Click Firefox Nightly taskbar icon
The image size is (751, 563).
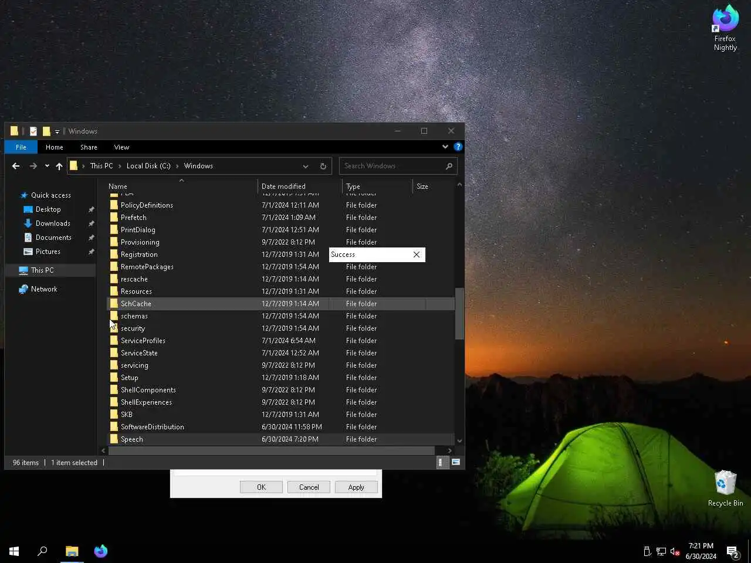[x=101, y=551]
